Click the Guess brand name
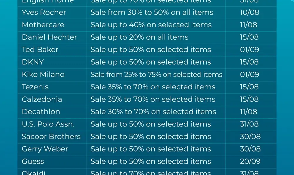Screen dimensions: 294x175 coord(33,161)
